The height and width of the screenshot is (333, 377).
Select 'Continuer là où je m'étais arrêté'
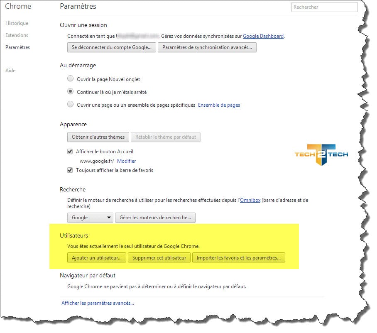click(x=71, y=92)
